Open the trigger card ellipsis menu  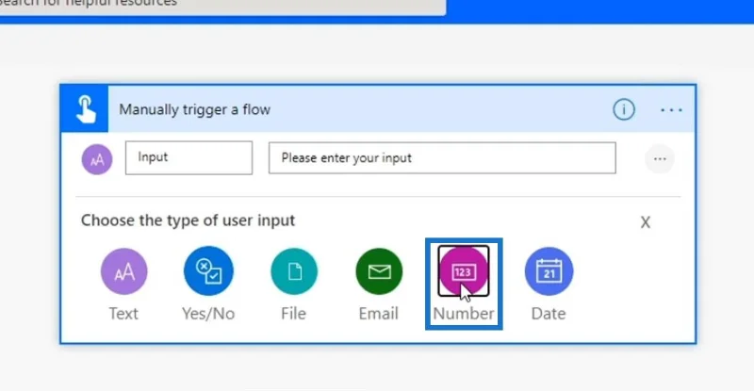(x=671, y=110)
